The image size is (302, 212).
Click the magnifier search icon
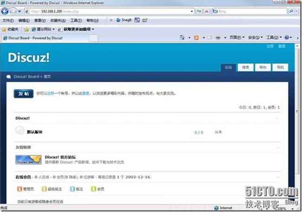291,11
